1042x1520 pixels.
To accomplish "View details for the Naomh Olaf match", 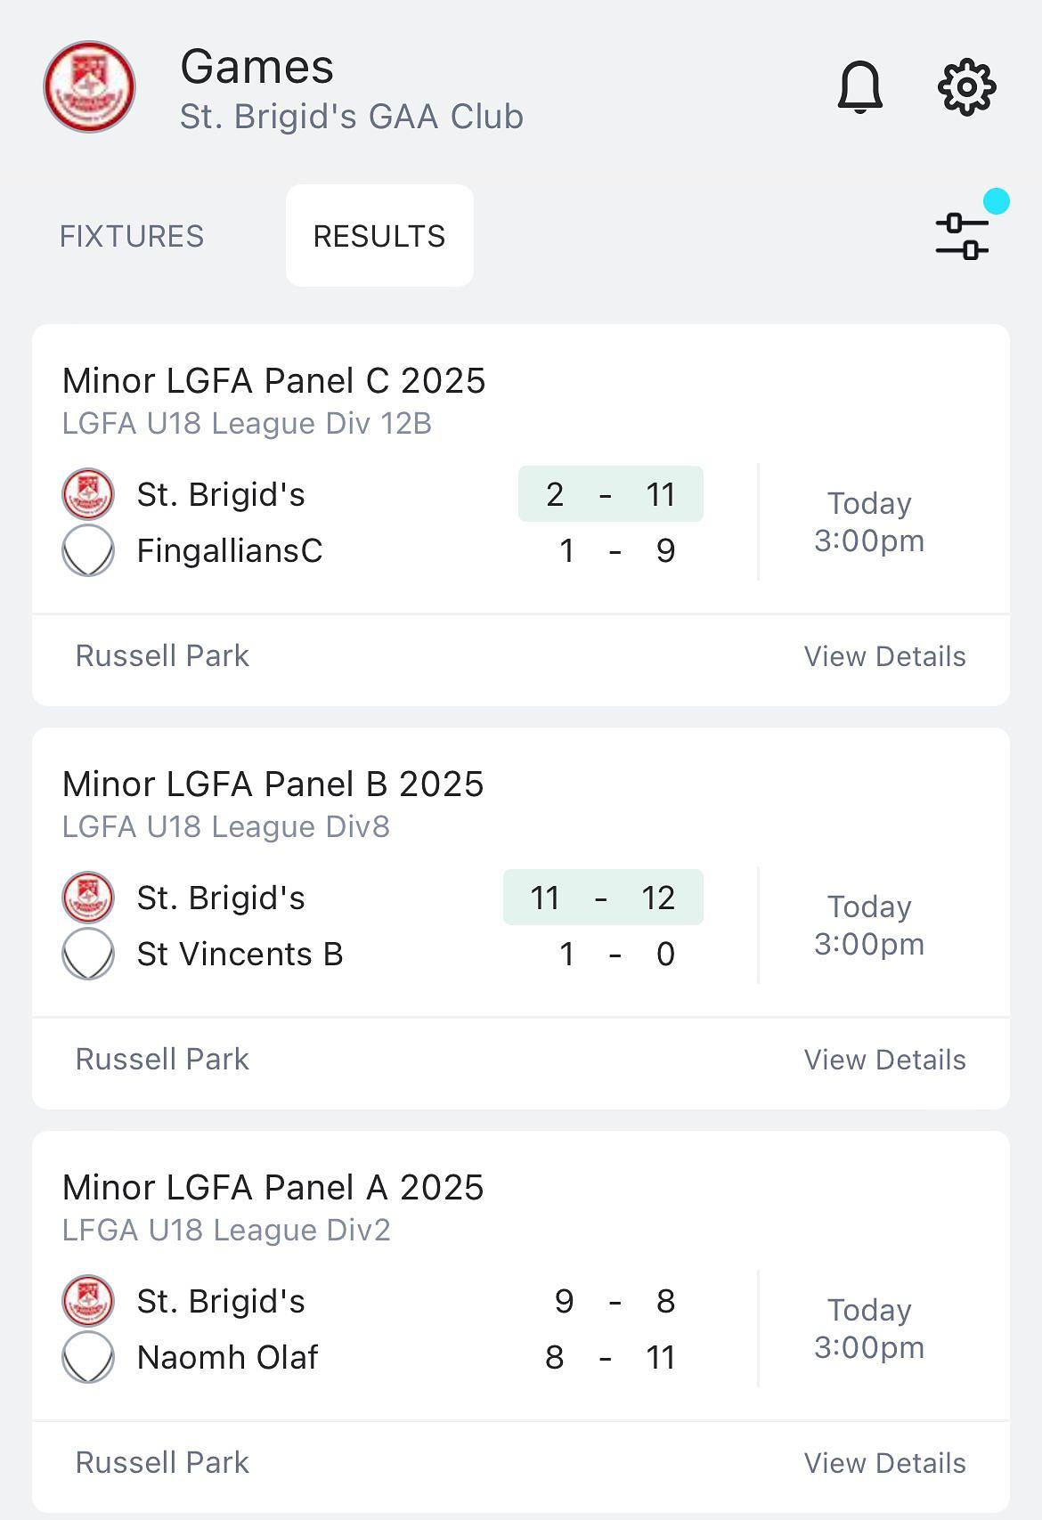I will pyautogui.click(x=884, y=1463).
